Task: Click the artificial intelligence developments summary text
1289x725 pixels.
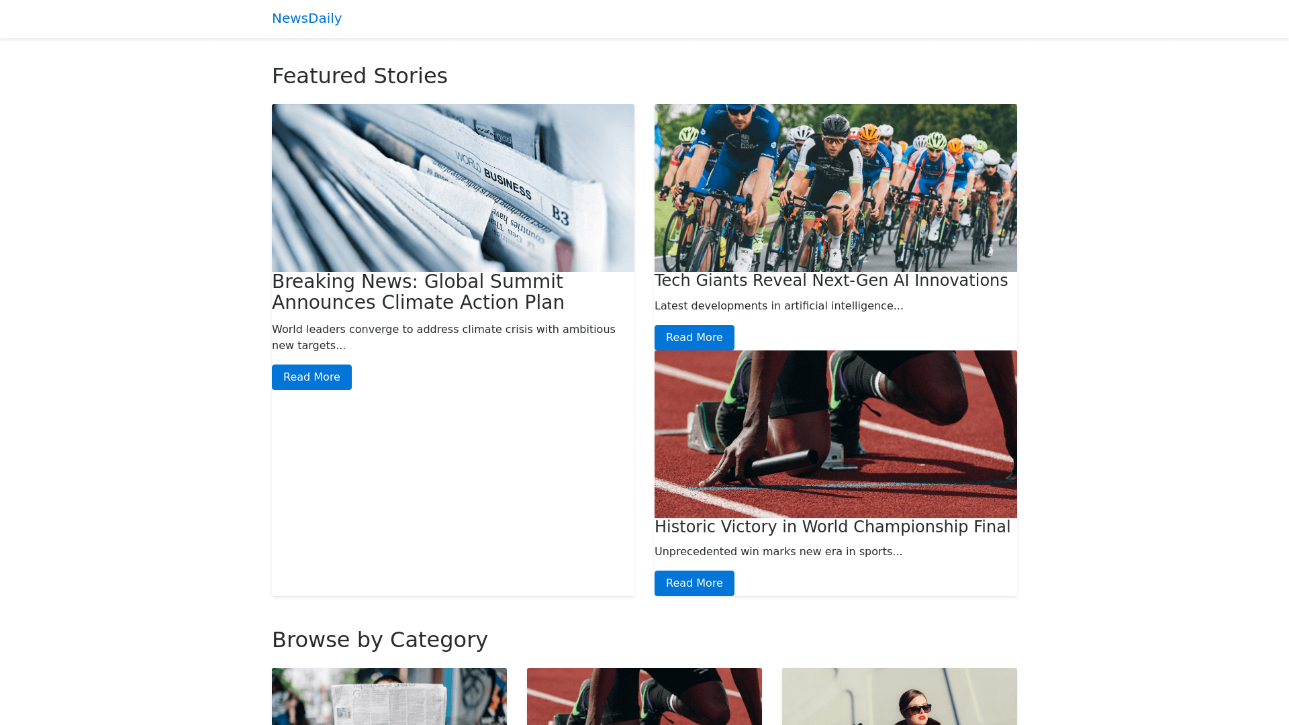Action: click(x=779, y=306)
